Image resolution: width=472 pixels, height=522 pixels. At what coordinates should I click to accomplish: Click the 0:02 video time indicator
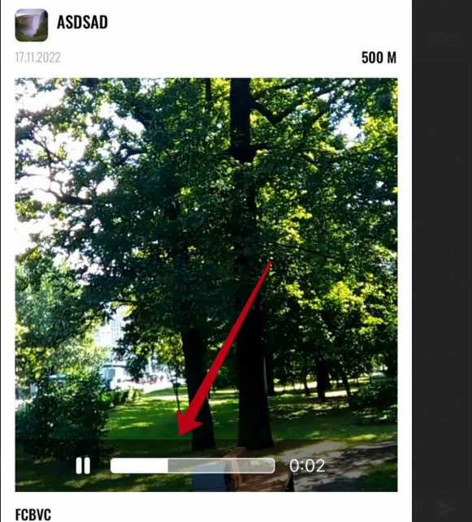[x=307, y=465]
